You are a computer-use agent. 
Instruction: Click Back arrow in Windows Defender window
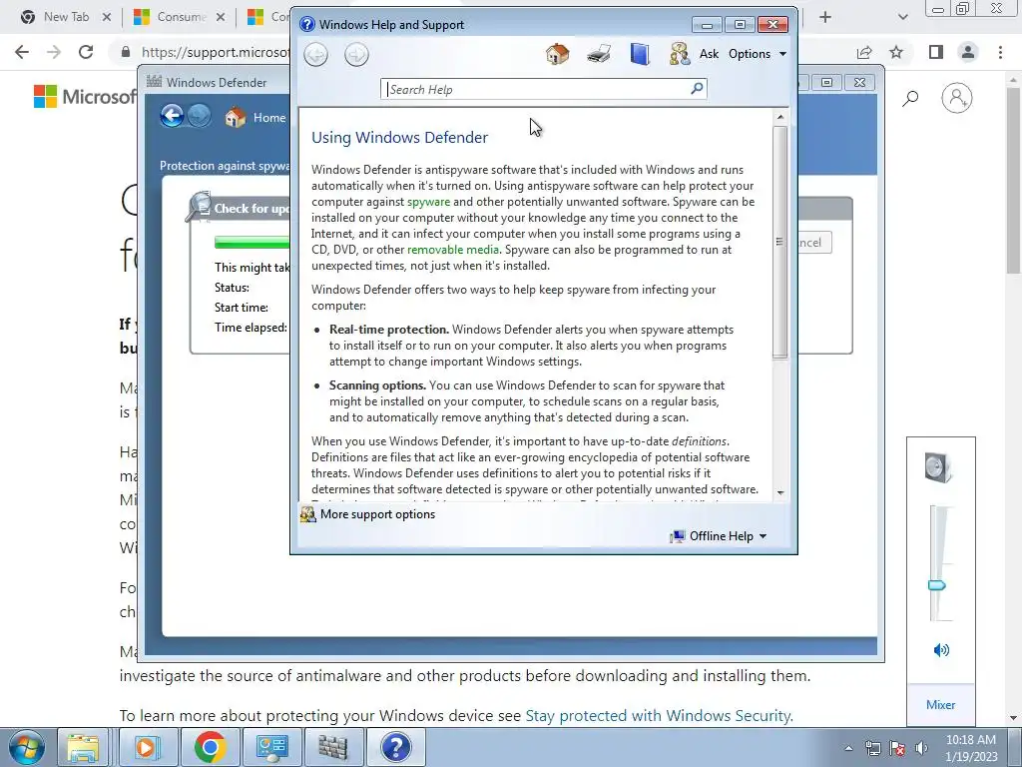click(172, 116)
